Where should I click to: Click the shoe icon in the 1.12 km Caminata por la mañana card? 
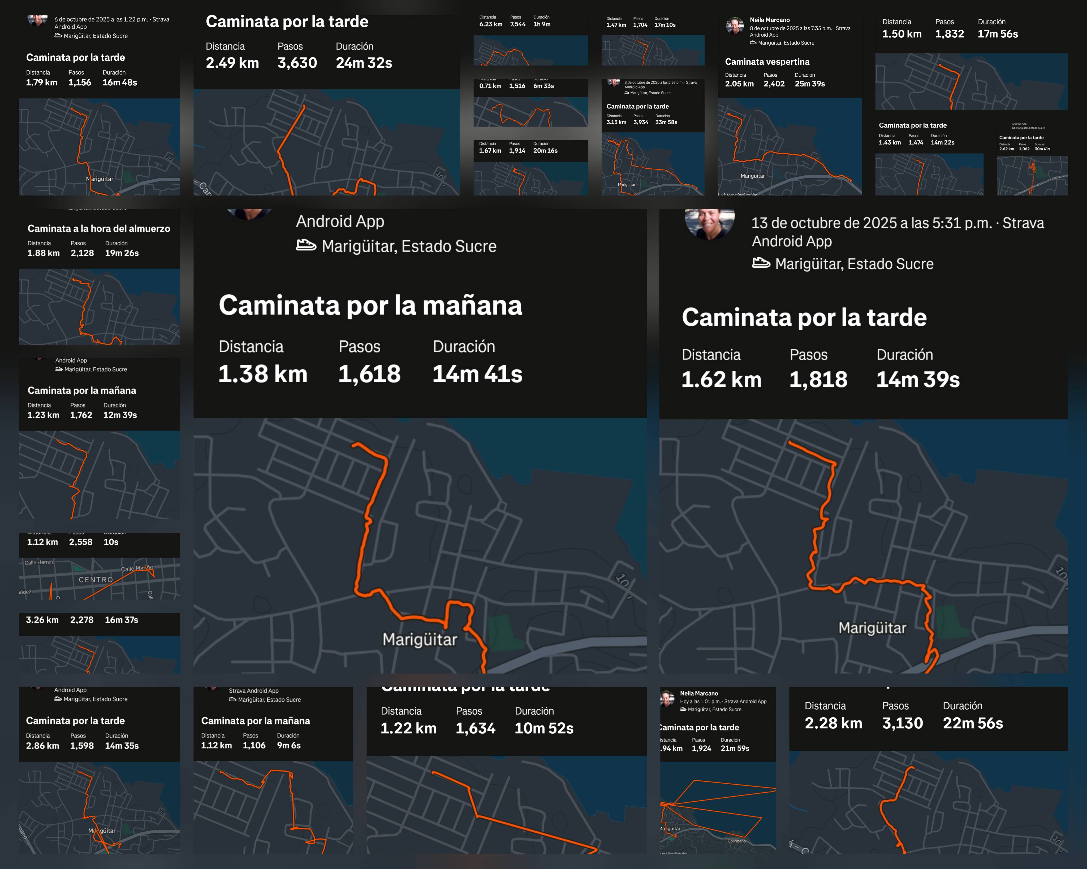232,700
